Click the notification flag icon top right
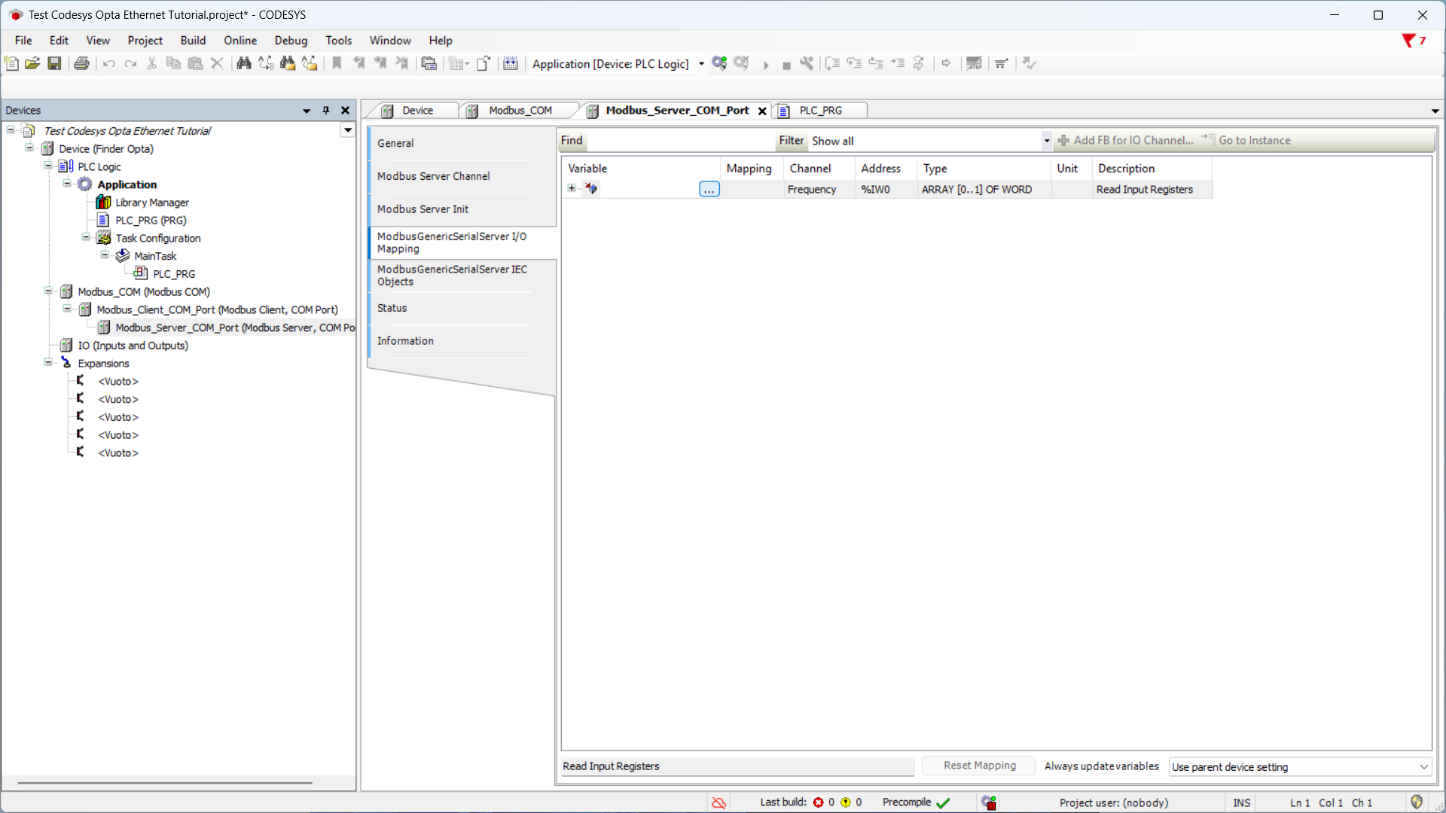The image size is (1446, 813). tap(1408, 41)
